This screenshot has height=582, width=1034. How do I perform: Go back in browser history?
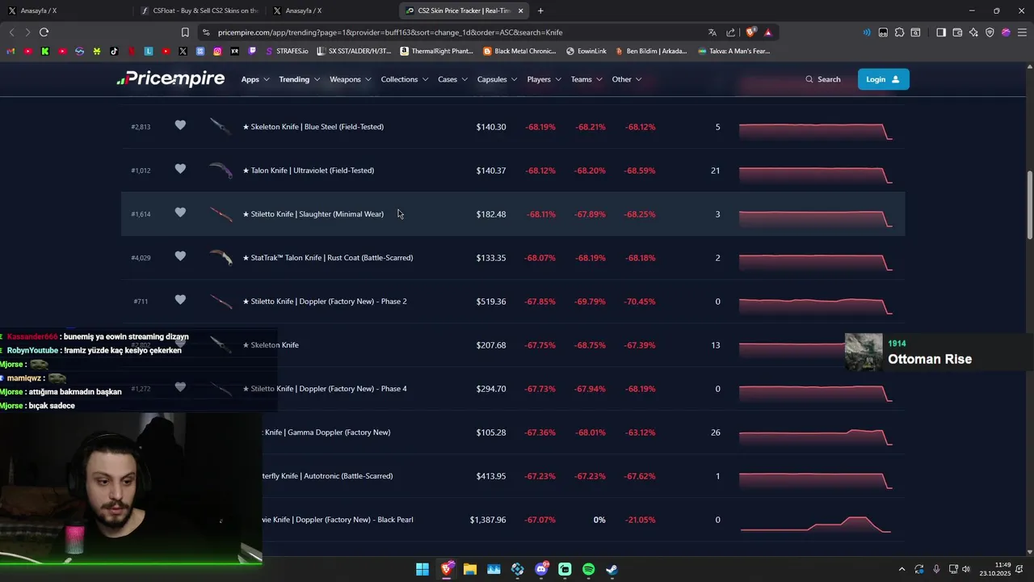pyautogui.click(x=11, y=32)
